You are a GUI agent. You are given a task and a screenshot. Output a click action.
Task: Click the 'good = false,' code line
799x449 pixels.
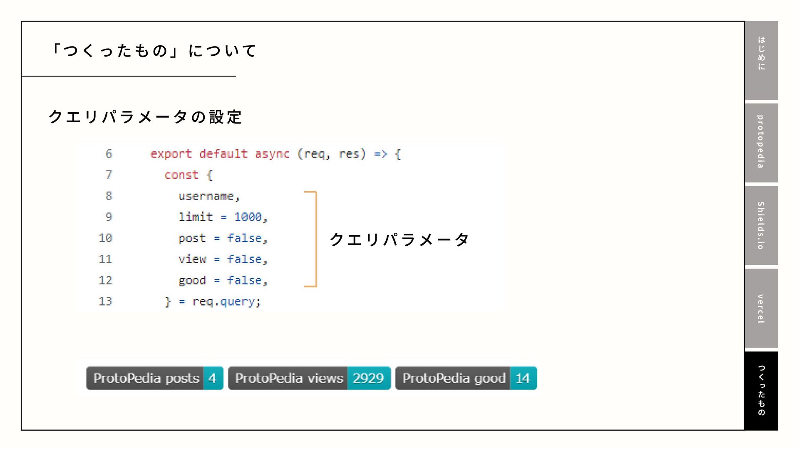223,281
